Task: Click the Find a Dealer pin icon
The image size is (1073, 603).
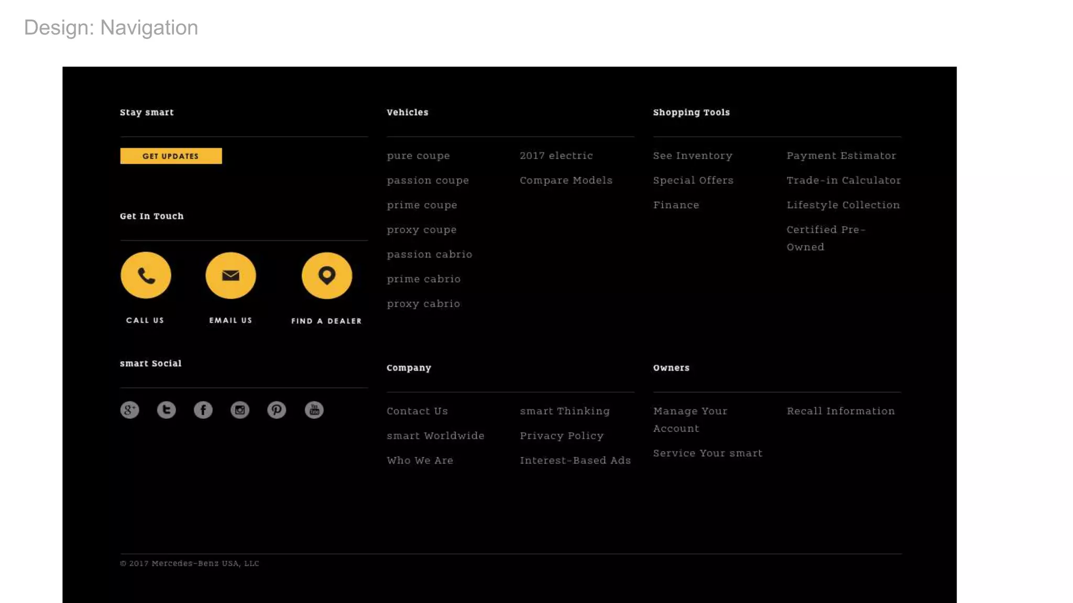Action: (326, 275)
